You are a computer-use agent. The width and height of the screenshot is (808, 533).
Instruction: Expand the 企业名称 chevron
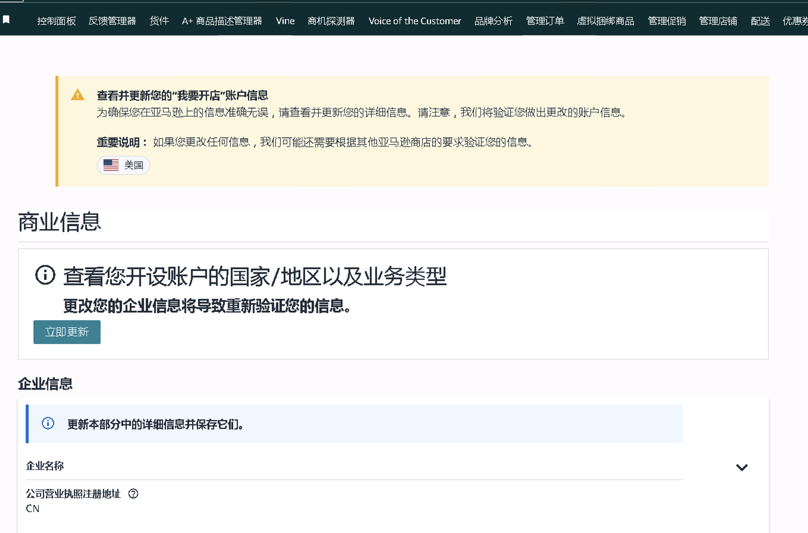coord(742,467)
